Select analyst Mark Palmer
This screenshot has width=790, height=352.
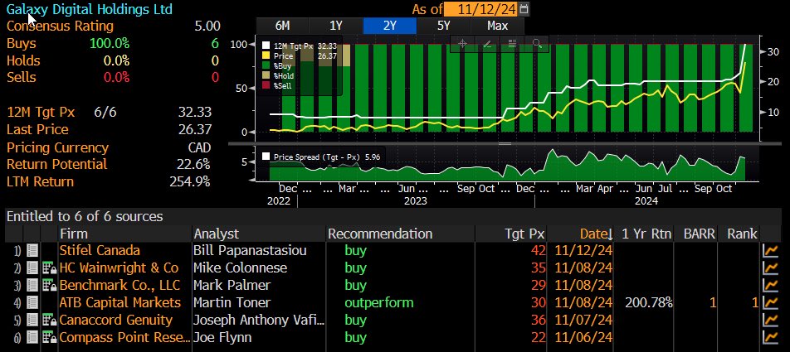click(232, 285)
